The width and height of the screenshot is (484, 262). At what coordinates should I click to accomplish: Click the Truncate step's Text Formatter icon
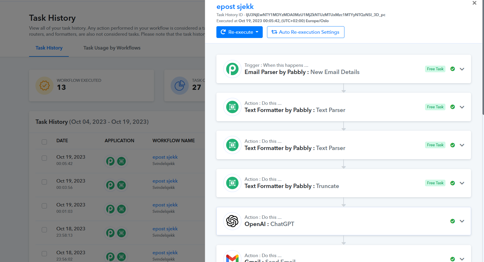[x=232, y=183]
